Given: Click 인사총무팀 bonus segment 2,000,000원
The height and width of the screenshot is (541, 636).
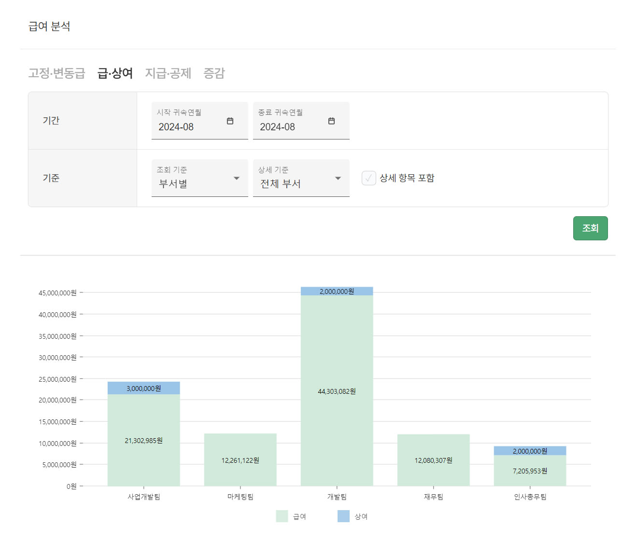Looking at the screenshot, I should pos(530,451).
